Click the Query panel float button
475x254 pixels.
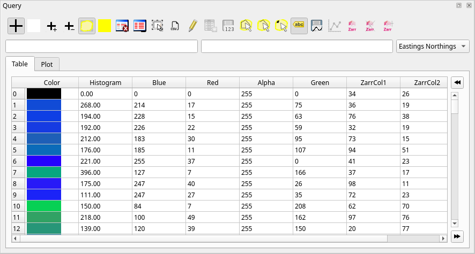tap(459, 5)
